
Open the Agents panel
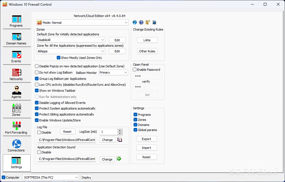pos(17,92)
